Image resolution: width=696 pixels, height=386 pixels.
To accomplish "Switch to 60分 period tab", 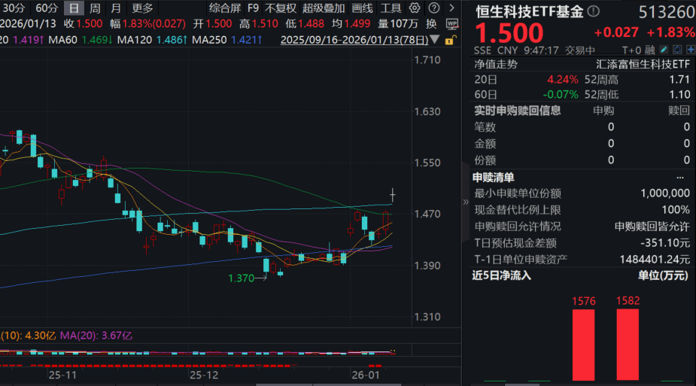I will coord(47,8).
